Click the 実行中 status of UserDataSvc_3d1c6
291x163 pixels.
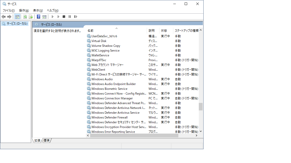click(165, 36)
